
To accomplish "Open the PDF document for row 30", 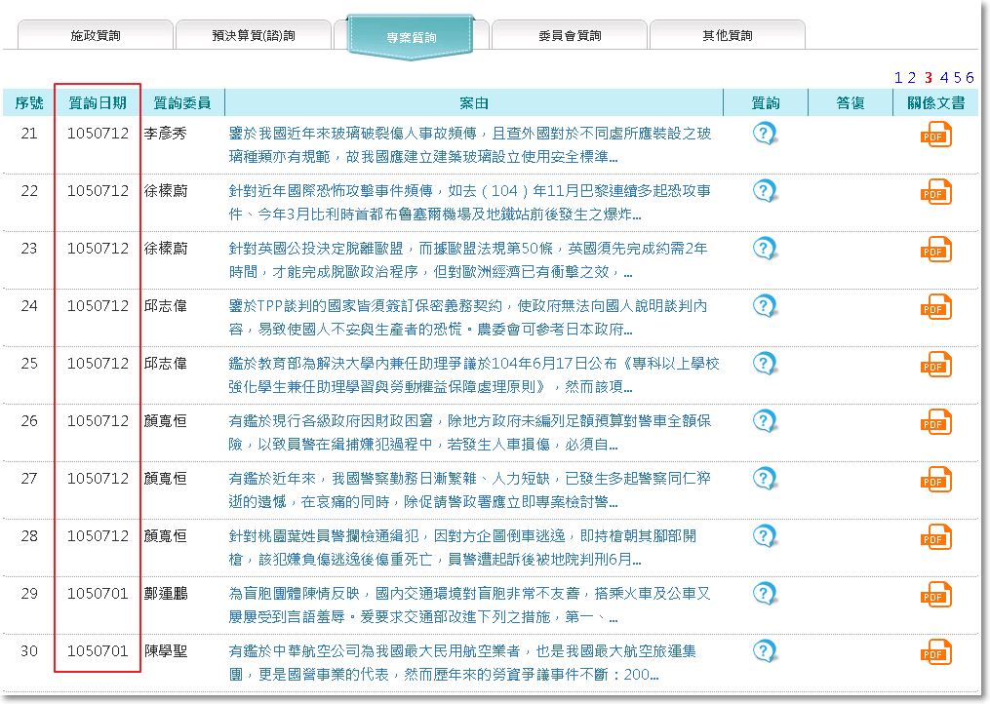I will pos(935,652).
